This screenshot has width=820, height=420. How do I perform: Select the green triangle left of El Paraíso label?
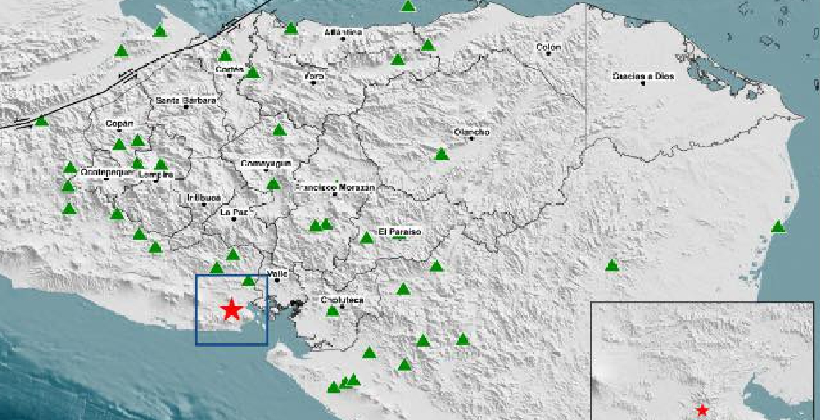366,238
